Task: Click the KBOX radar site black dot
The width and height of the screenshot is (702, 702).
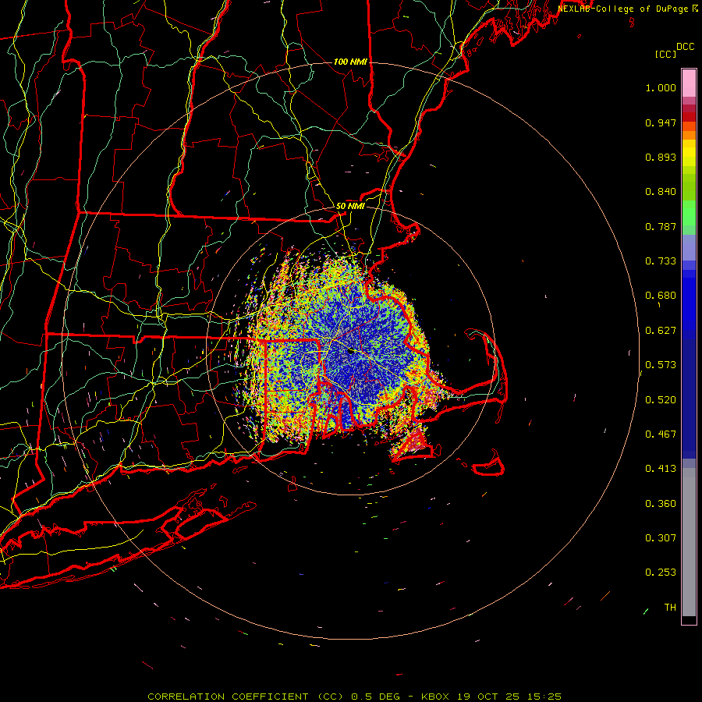Action: click(352, 352)
